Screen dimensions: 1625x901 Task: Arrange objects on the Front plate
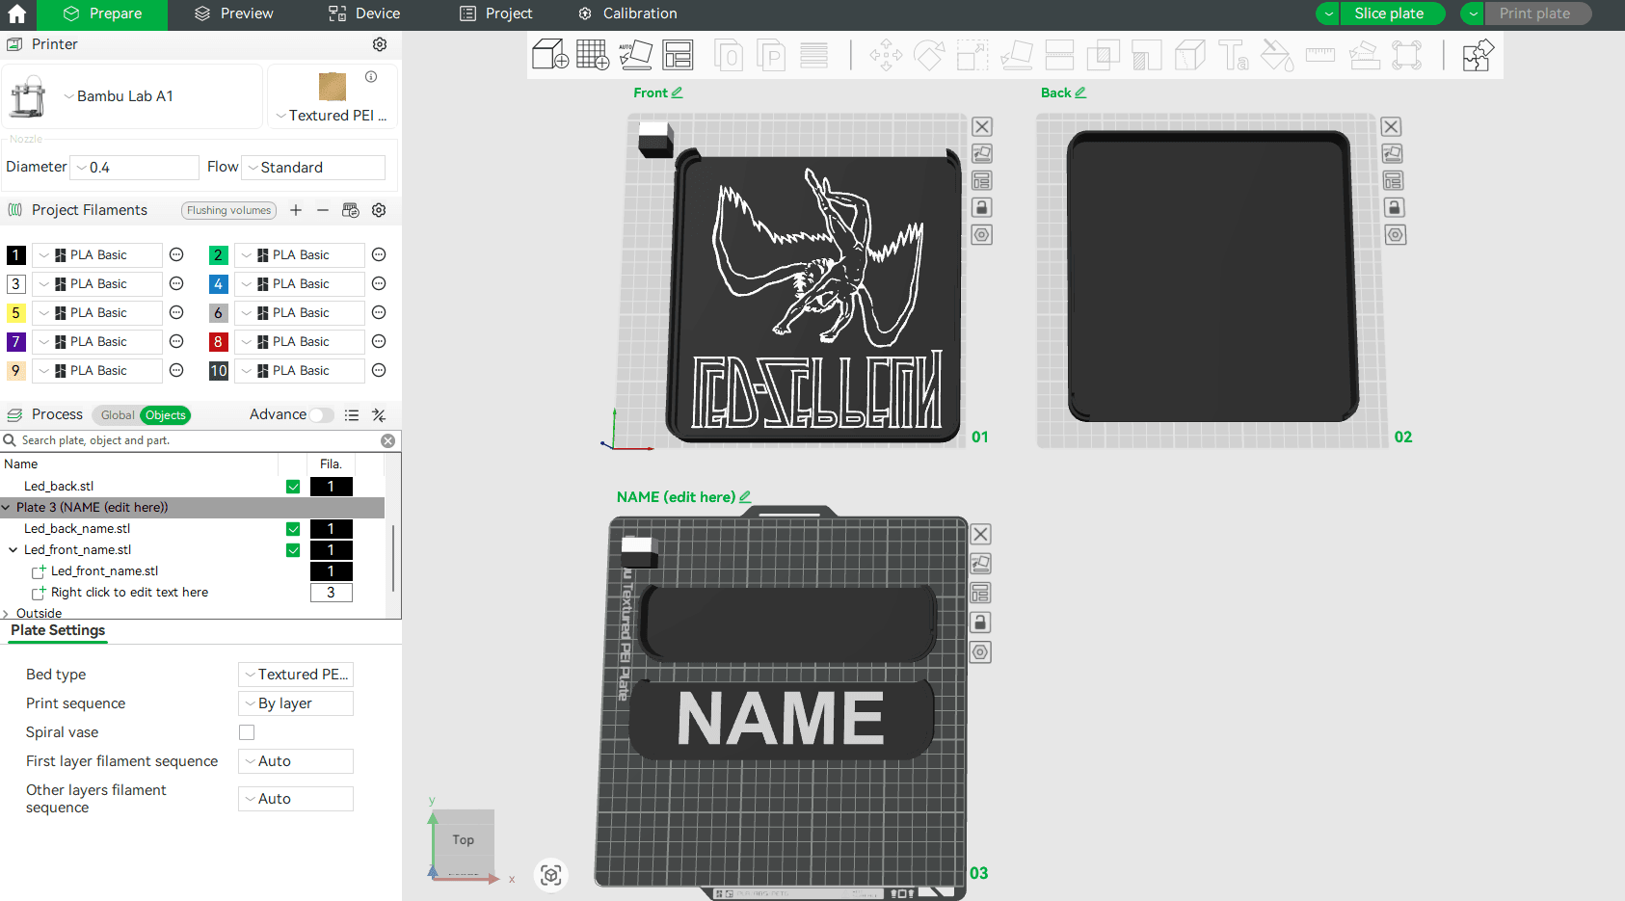(x=982, y=180)
